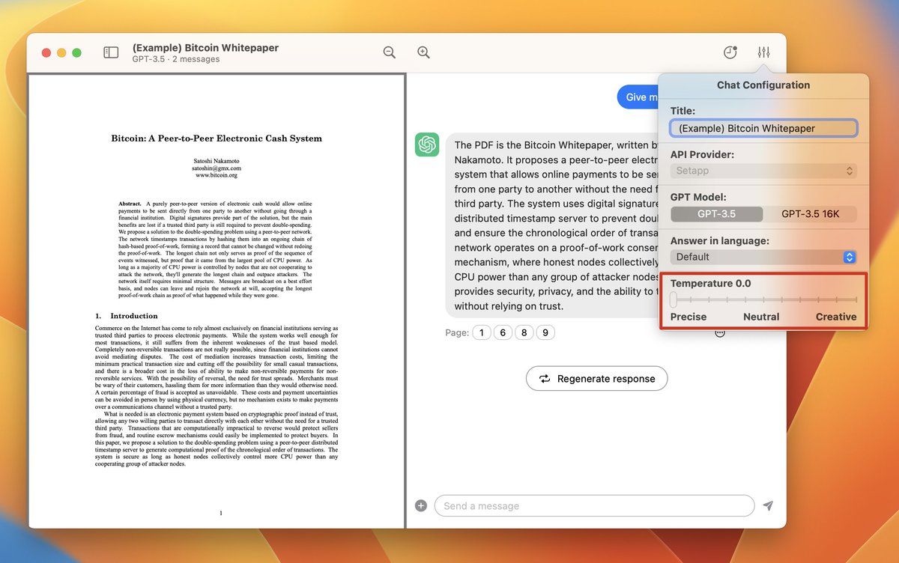Click Regenerate response button
Viewport: 899px width, 563px height.
[596, 379]
